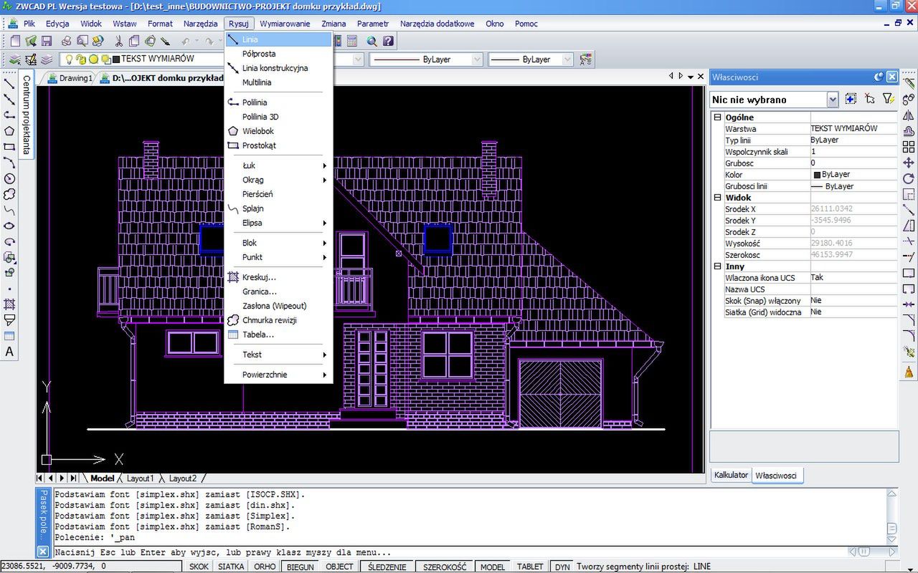Select the Text 'A' tool in left toolbar
The height and width of the screenshot is (573, 918).
coord(9,352)
